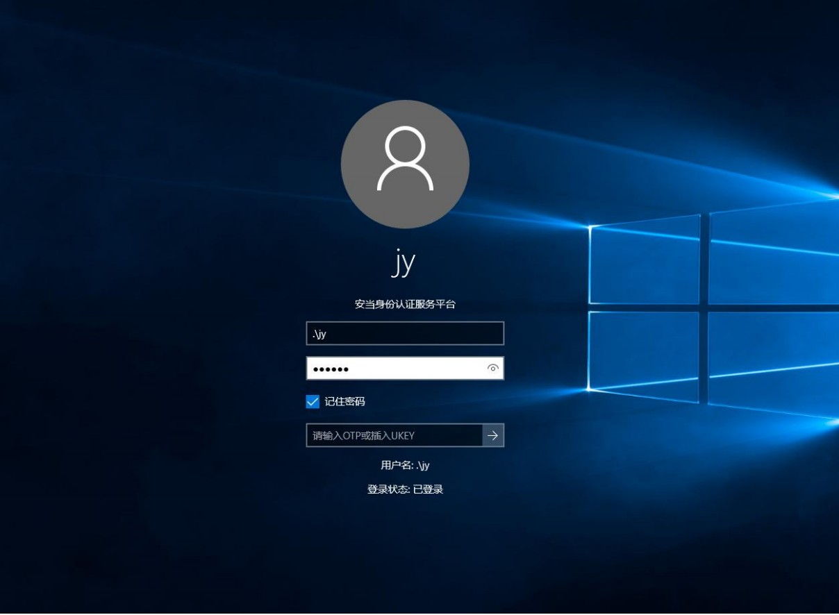Click the username field containing .\jy
839x615 pixels.
pos(405,333)
